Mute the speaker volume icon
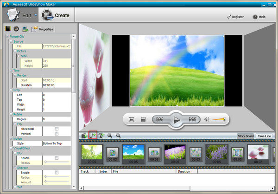The width and height of the screenshot is (278, 194). [x=207, y=119]
